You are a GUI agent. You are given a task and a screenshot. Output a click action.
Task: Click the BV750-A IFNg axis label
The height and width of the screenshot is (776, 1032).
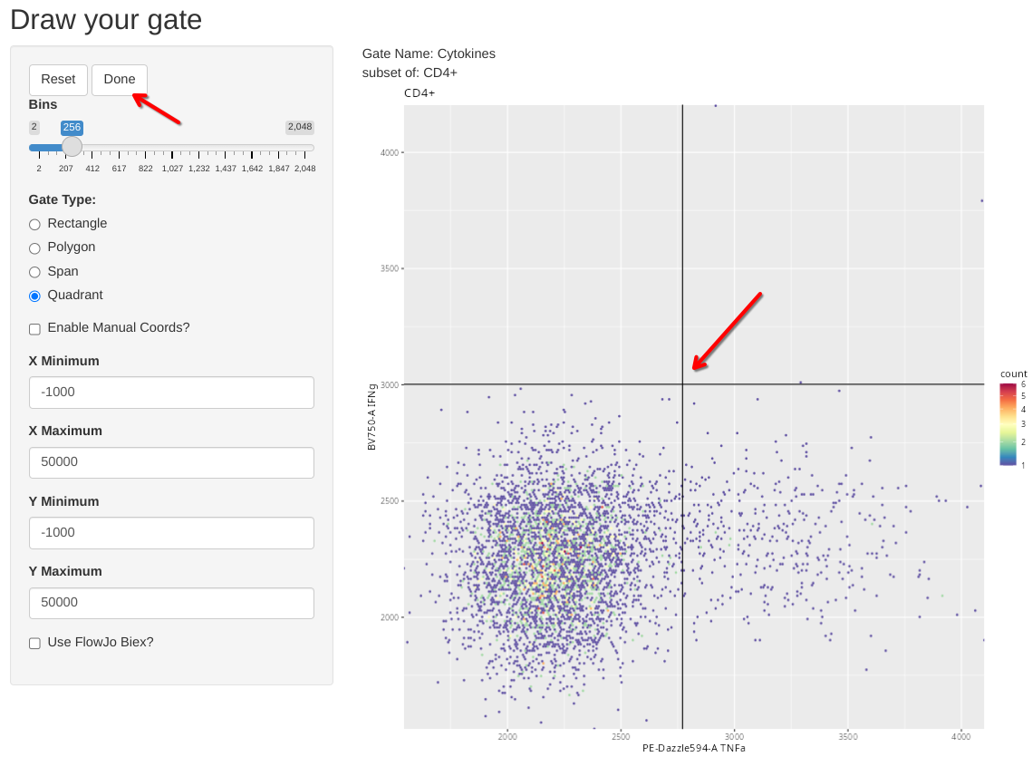(x=371, y=417)
